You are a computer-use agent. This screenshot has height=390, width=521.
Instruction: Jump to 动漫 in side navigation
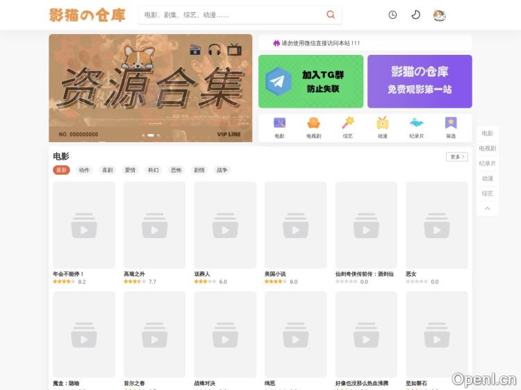(x=488, y=178)
